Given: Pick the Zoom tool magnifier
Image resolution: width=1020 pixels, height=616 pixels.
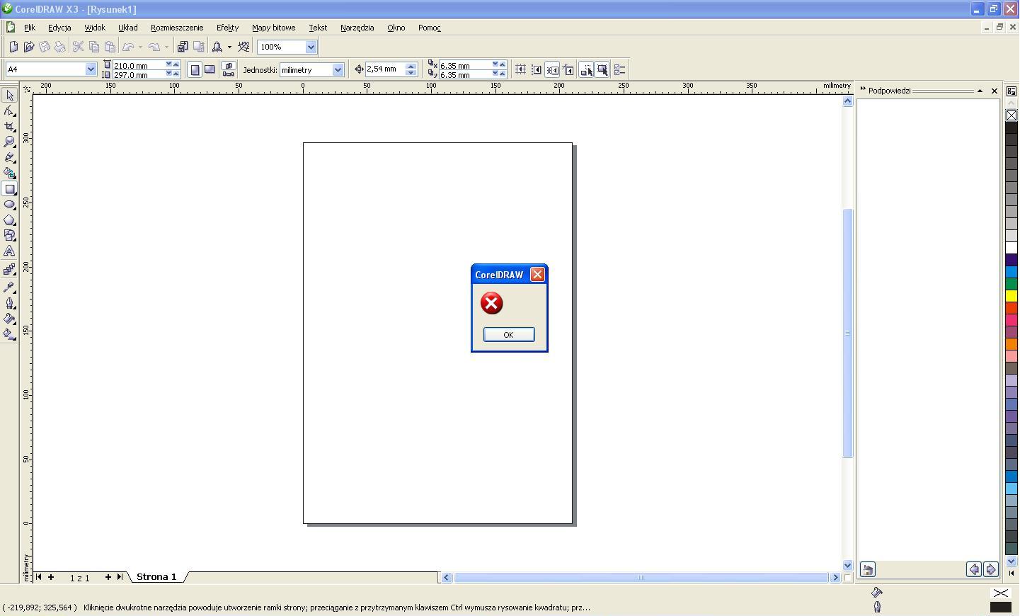Looking at the screenshot, I should (10, 142).
